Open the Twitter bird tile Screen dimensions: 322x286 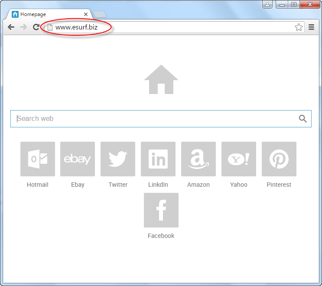pyautogui.click(x=118, y=159)
